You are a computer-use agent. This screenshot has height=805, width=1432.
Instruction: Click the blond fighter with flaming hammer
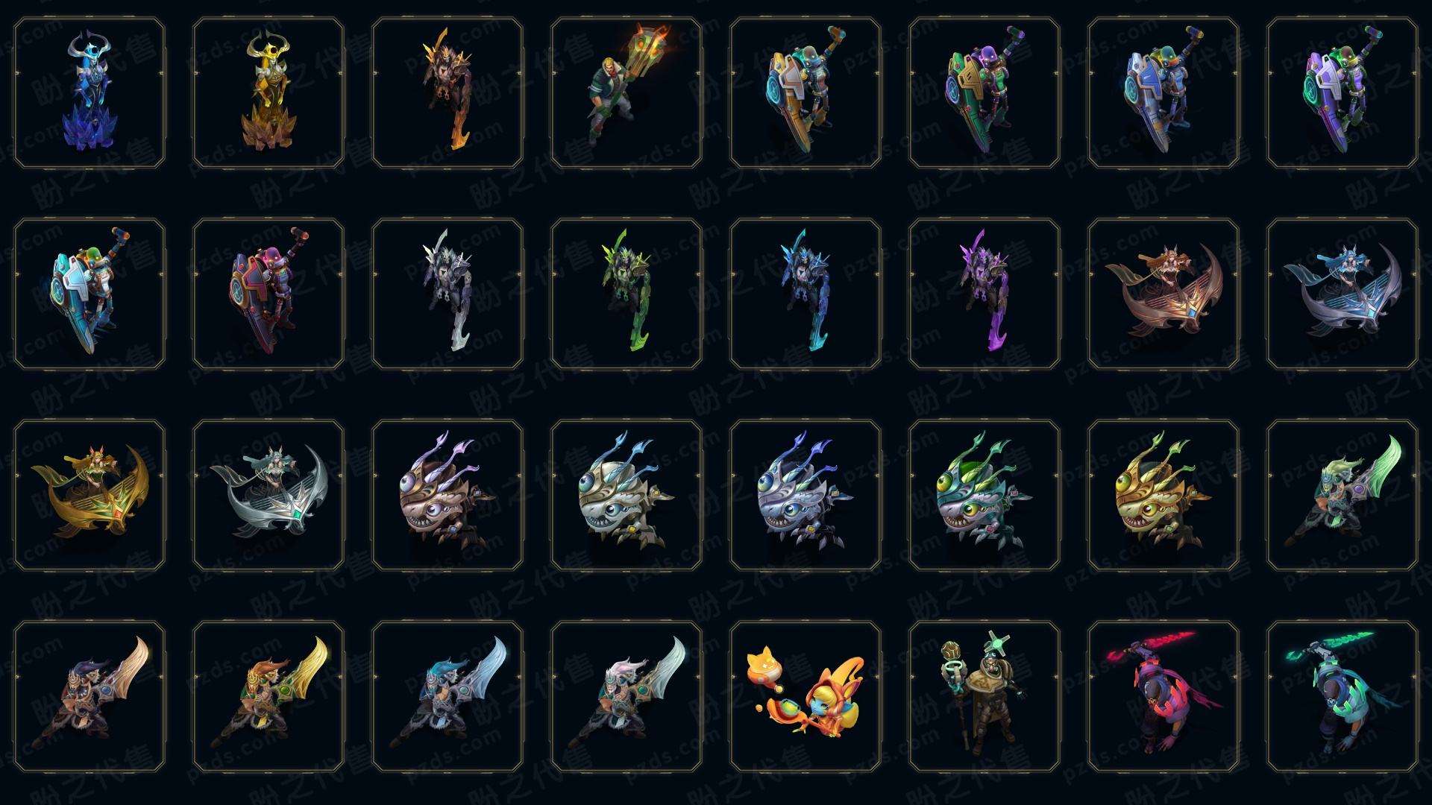[x=626, y=93]
